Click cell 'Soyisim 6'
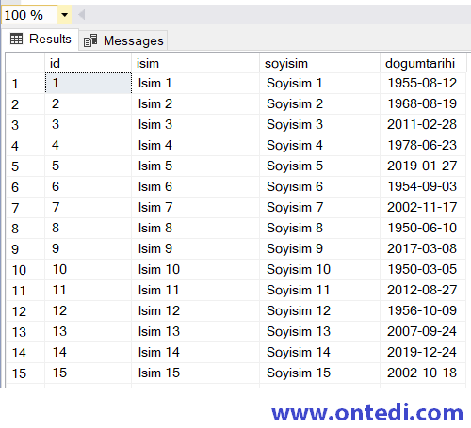Screen dimensions: 471x428 pyautogui.click(x=320, y=187)
